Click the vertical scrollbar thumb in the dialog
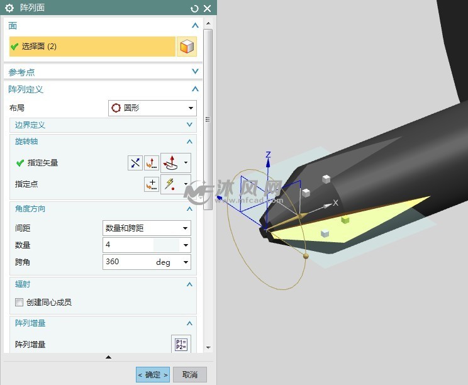This screenshot has height=385, width=468. pos(208,120)
